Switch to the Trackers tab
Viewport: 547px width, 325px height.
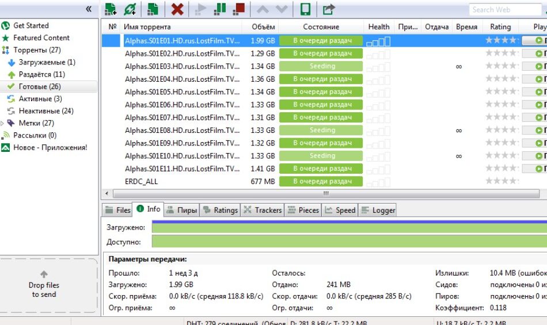point(263,210)
